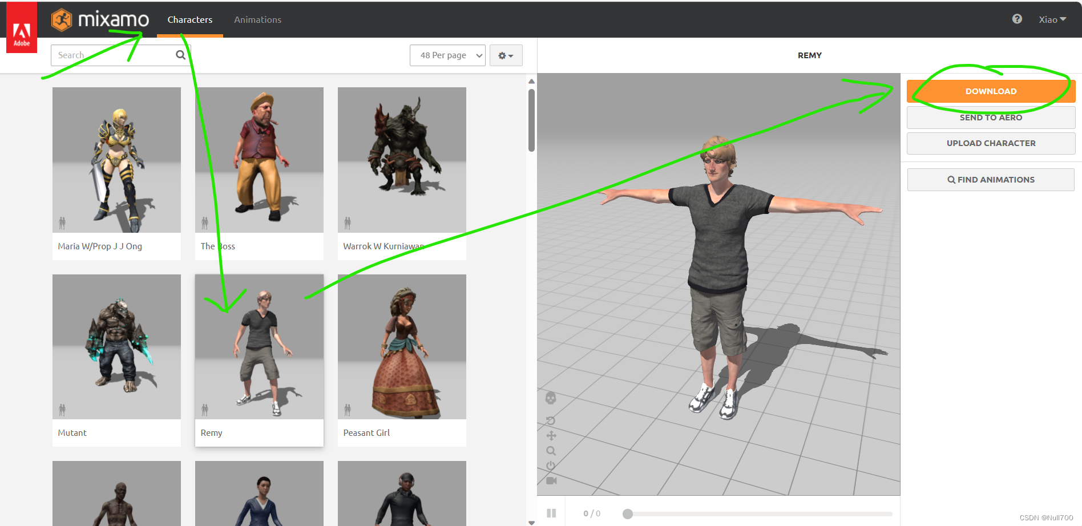Open the gear settings dropdown beside per-page selector

point(505,55)
